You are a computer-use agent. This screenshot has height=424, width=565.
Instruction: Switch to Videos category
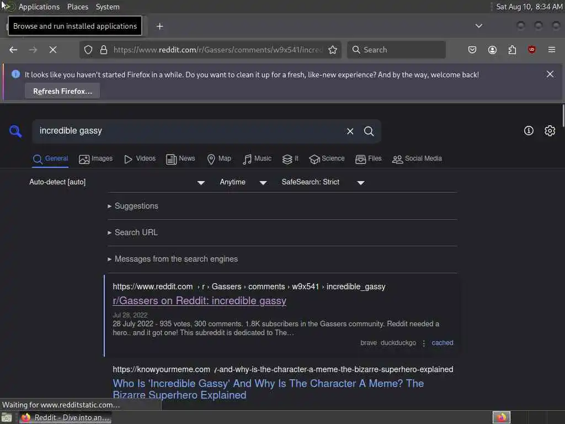(x=140, y=158)
